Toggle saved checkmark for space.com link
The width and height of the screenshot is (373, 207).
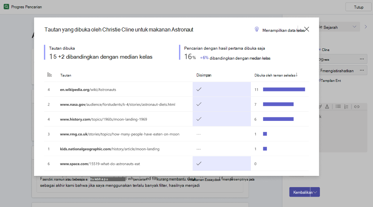pyautogui.click(x=199, y=163)
